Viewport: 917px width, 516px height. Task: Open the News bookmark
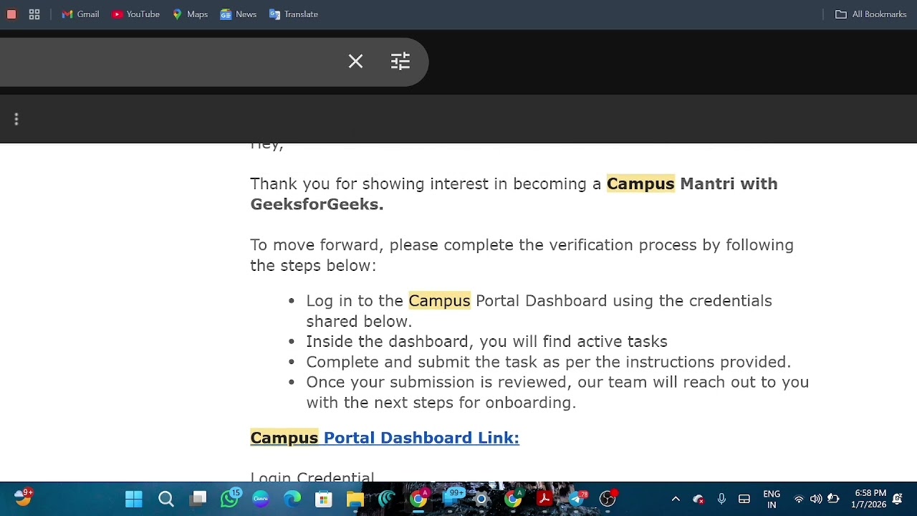coord(238,14)
